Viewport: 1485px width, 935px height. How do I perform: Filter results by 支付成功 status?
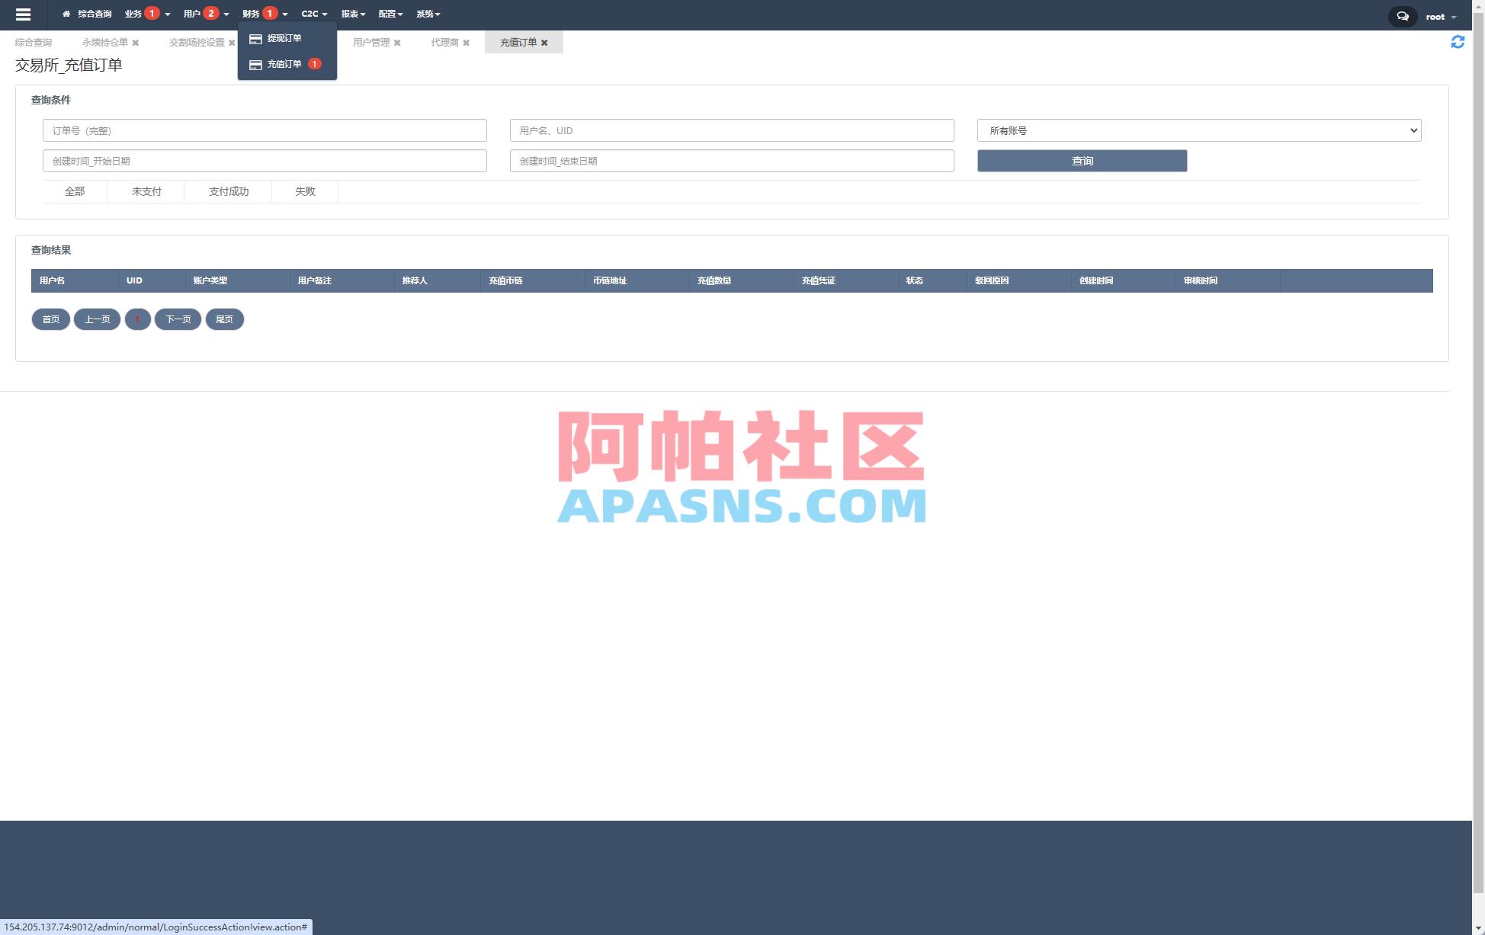pyautogui.click(x=229, y=191)
